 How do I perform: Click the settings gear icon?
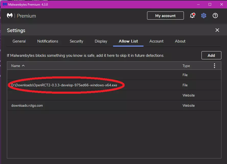pyautogui.click(x=204, y=16)
